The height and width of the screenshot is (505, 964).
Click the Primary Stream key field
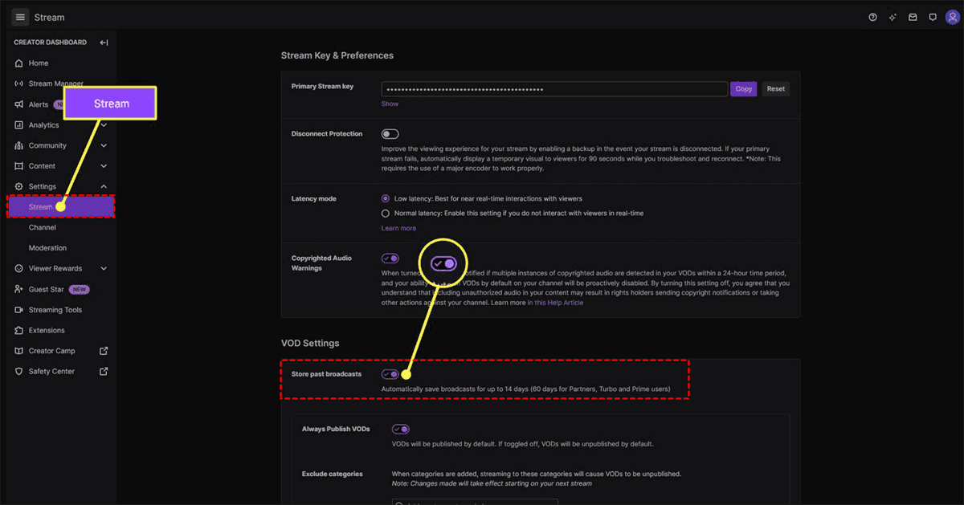pos(554,89)
